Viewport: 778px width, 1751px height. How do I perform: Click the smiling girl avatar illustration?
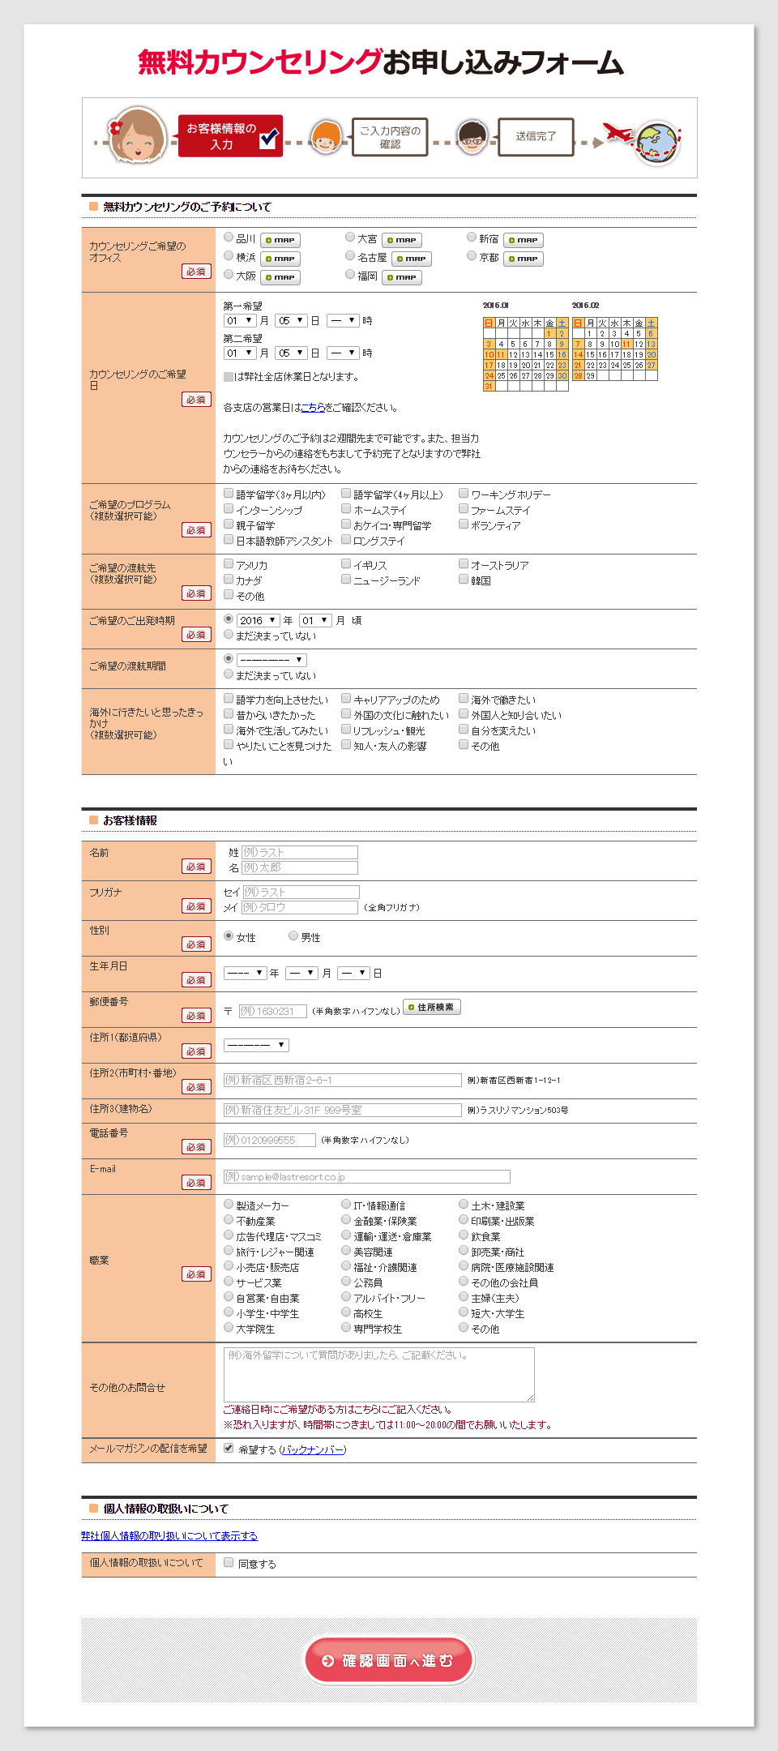pyautogui.click(x=137, y=135)
